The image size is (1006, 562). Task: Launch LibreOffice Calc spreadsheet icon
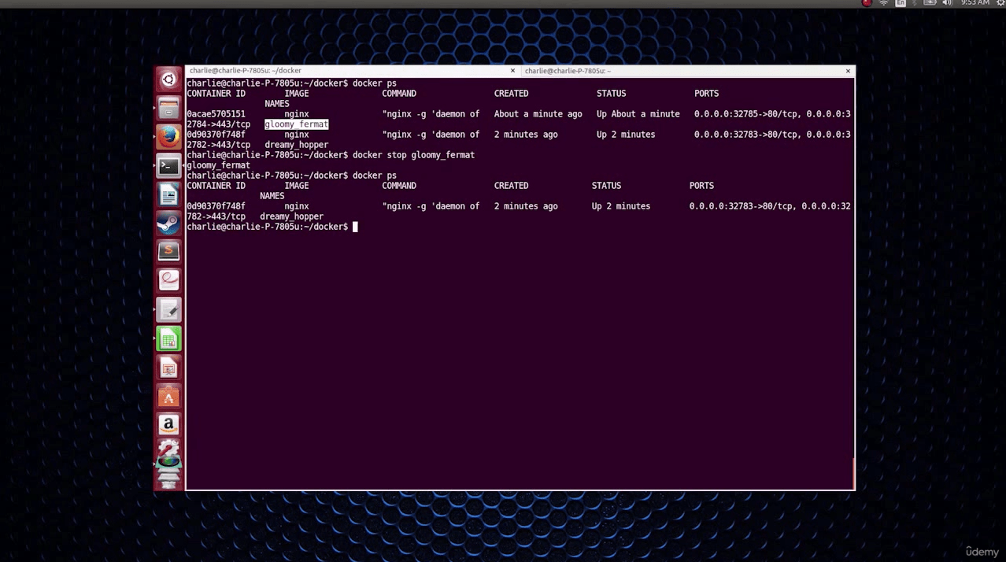coord(168,338)
